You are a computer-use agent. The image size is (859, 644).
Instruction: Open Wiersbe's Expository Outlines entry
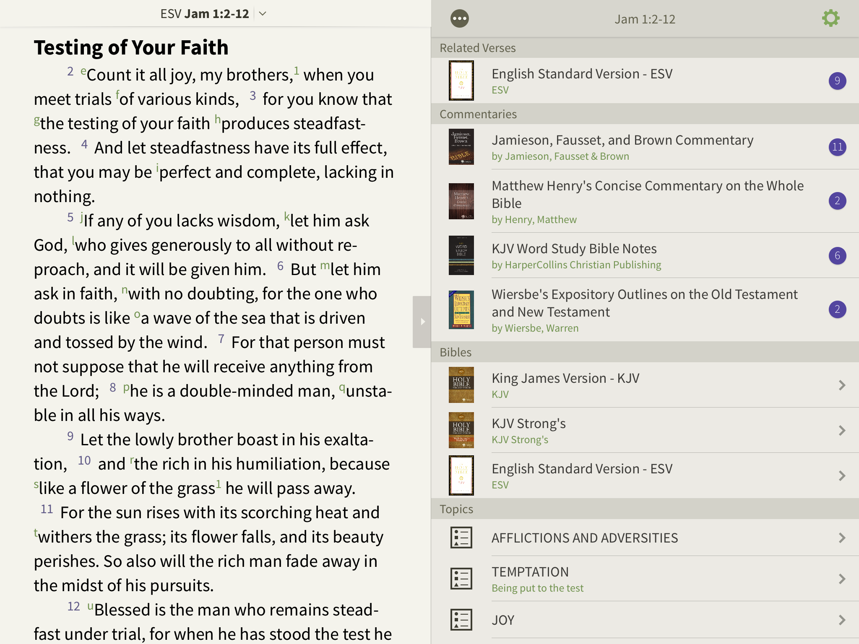pos(645,310)
